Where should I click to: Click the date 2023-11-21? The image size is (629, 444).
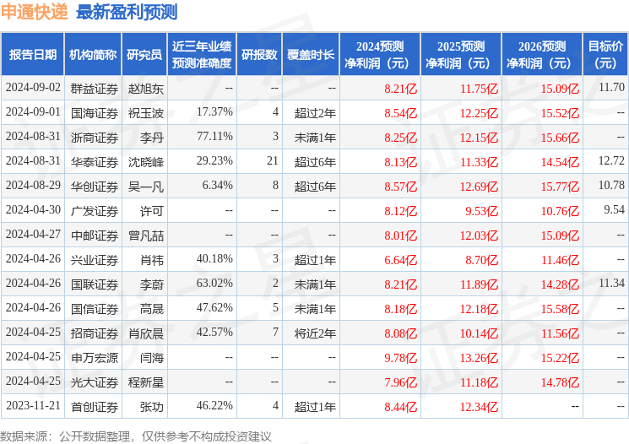33,406
